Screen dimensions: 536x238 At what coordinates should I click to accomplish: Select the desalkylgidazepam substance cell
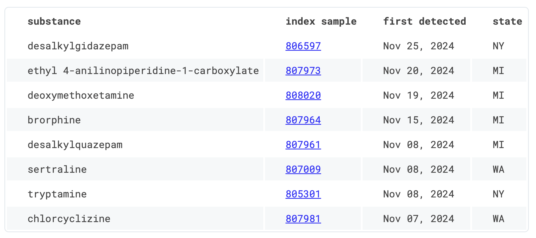78,46
